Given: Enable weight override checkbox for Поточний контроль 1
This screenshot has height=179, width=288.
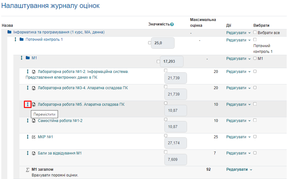Looking at the screenshot, I should (x=150, y=43).
